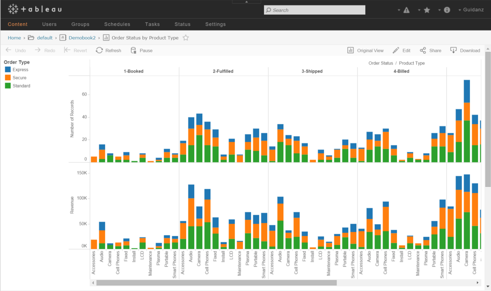
Task: Open the Tasks tab
Action: click(152, 24)
